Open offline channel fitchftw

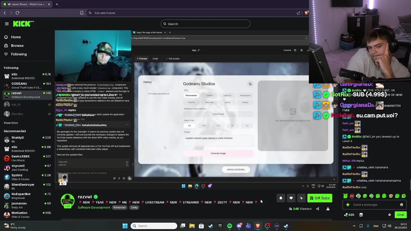(x=27, y=114)
